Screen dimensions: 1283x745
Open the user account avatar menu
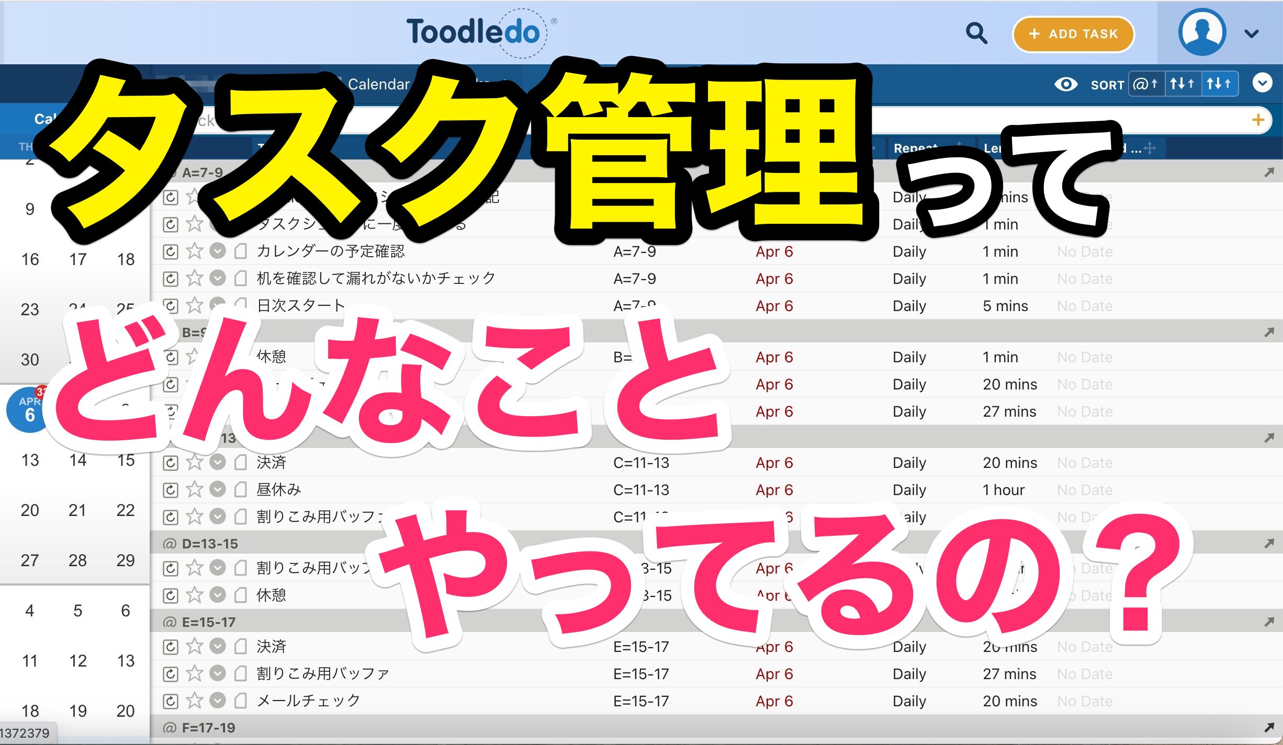[x=1202, y=32]
